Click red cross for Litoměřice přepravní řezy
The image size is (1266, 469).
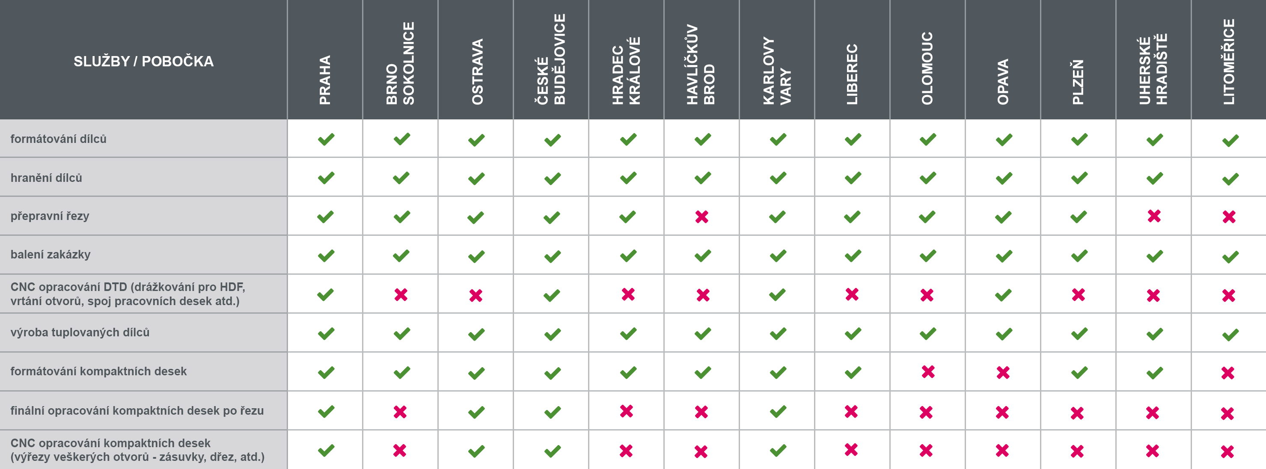click(1229, 217)
